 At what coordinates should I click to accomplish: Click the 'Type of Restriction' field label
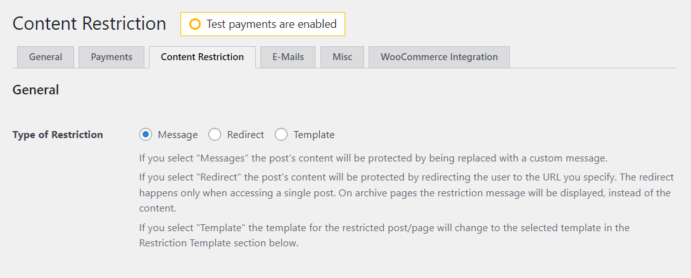click(58, 134)
